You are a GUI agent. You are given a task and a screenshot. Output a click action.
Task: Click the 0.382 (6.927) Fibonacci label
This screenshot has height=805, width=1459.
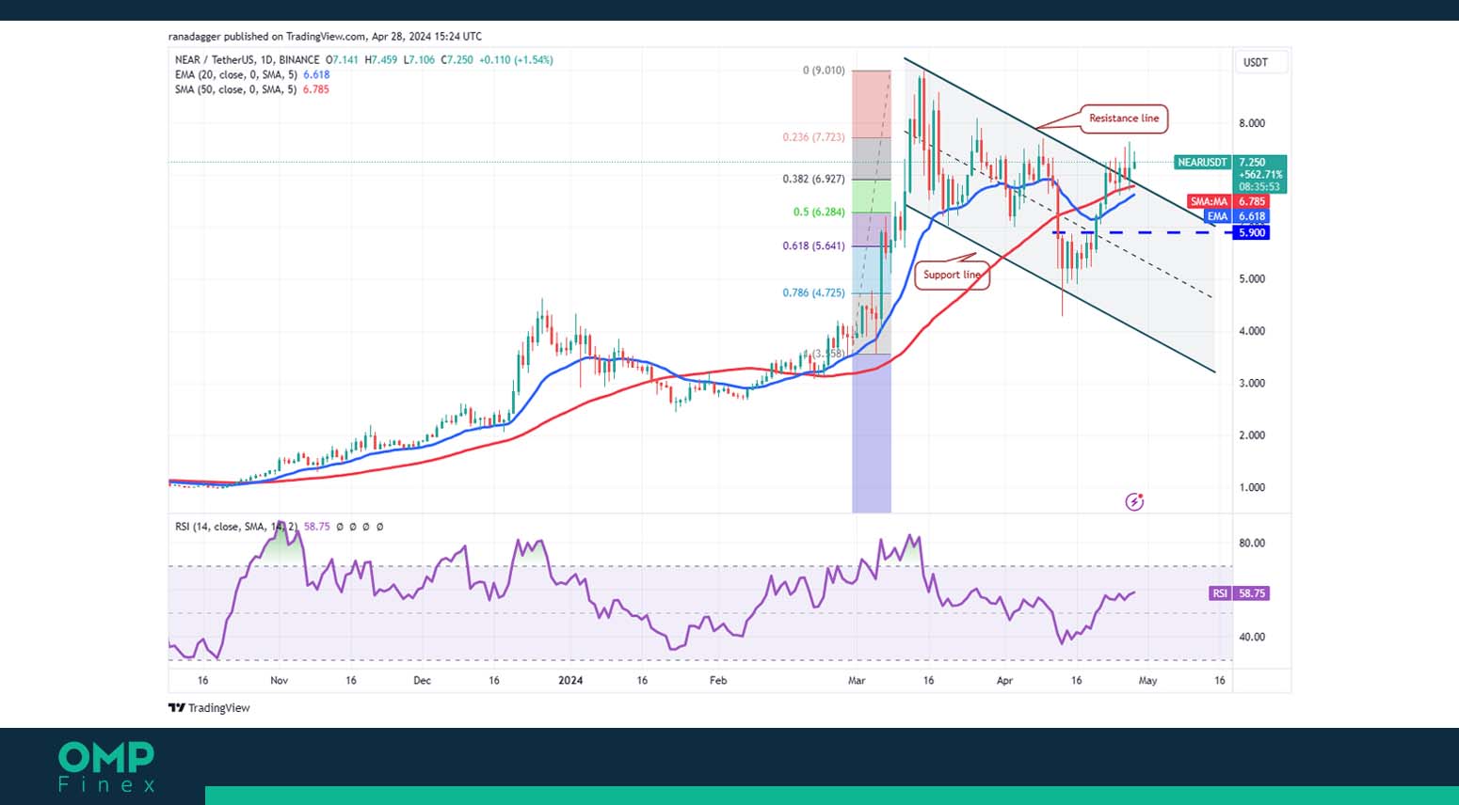point(813,179)
